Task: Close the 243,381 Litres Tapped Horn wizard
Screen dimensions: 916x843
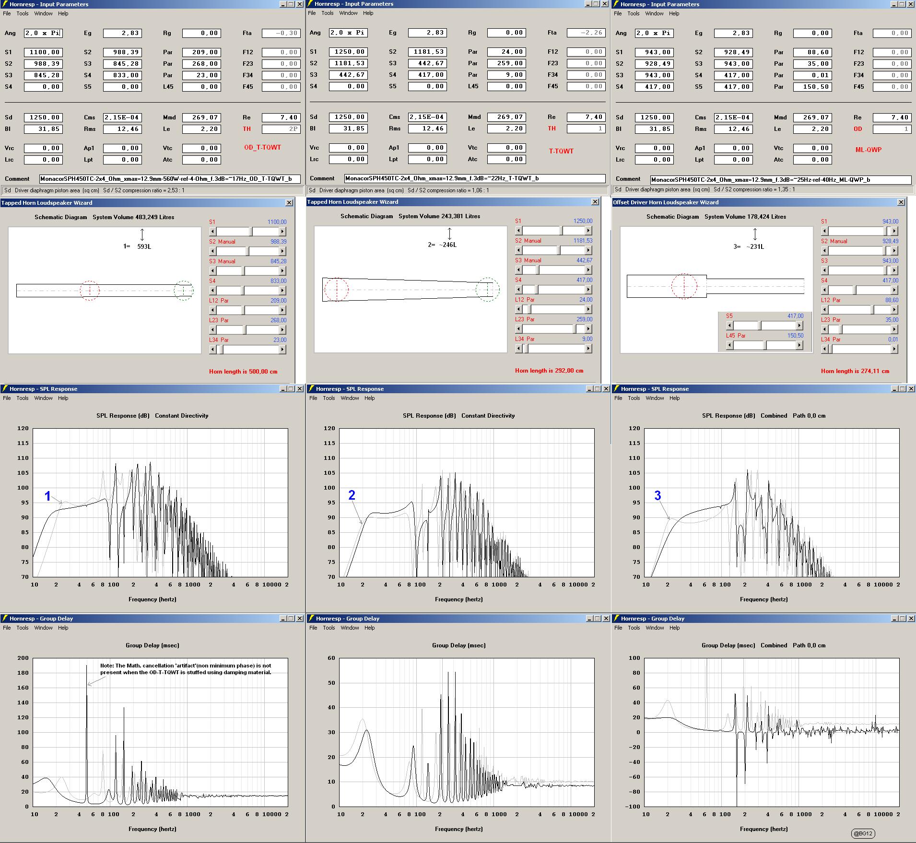Action: [595, 202]
